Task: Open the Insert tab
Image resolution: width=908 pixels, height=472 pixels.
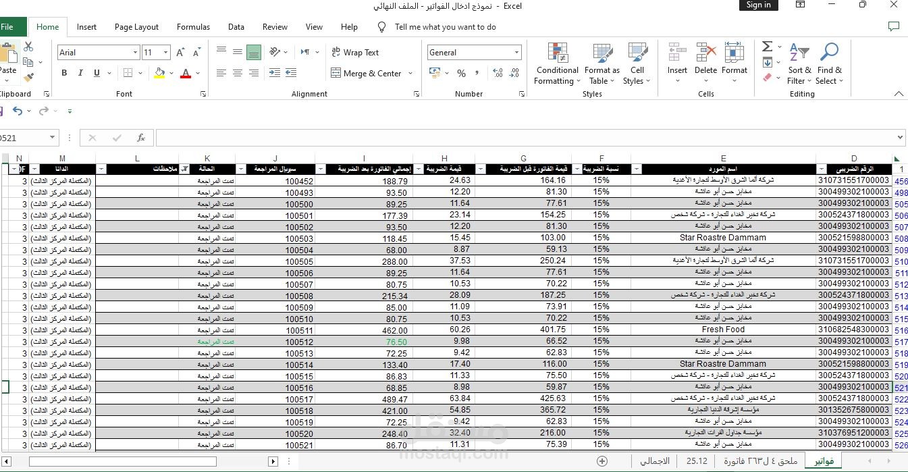Action: (86, 27)
